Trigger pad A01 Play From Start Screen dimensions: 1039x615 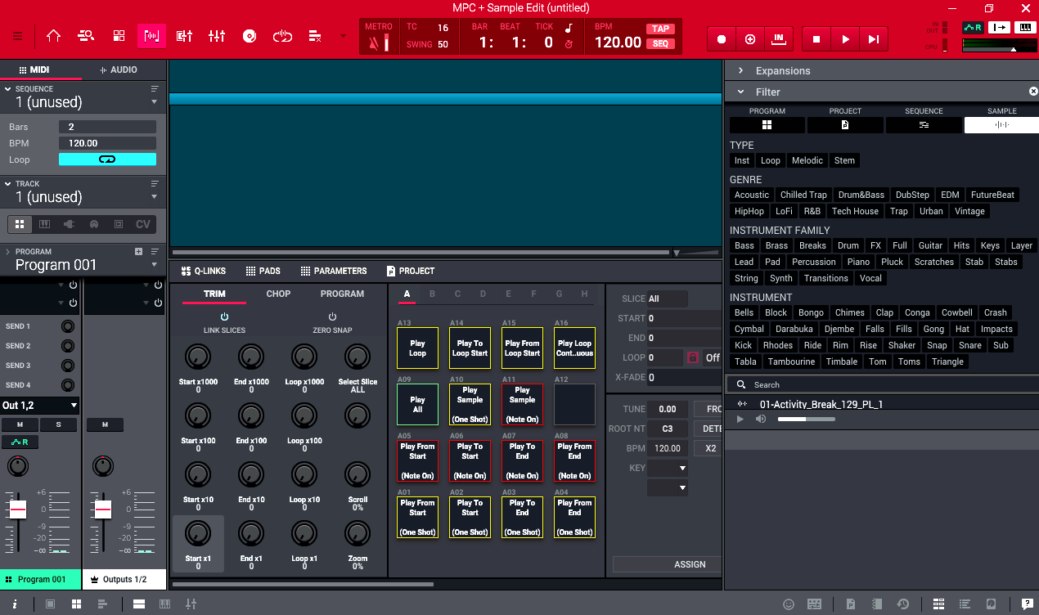click(417, 516)
